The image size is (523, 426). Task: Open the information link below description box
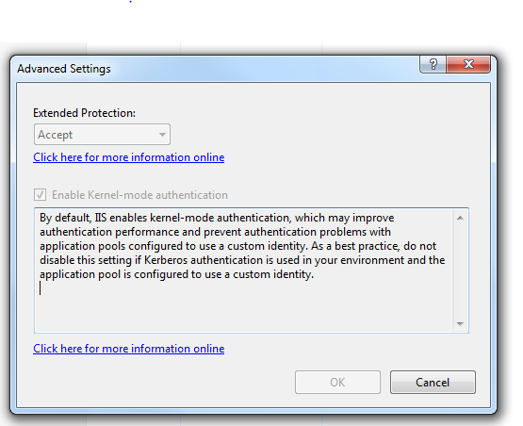(129, 349)
